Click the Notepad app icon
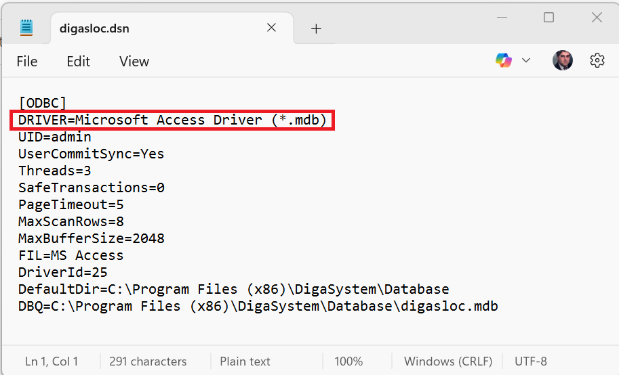The image size is (619, 375). click(x=26, y=28)
